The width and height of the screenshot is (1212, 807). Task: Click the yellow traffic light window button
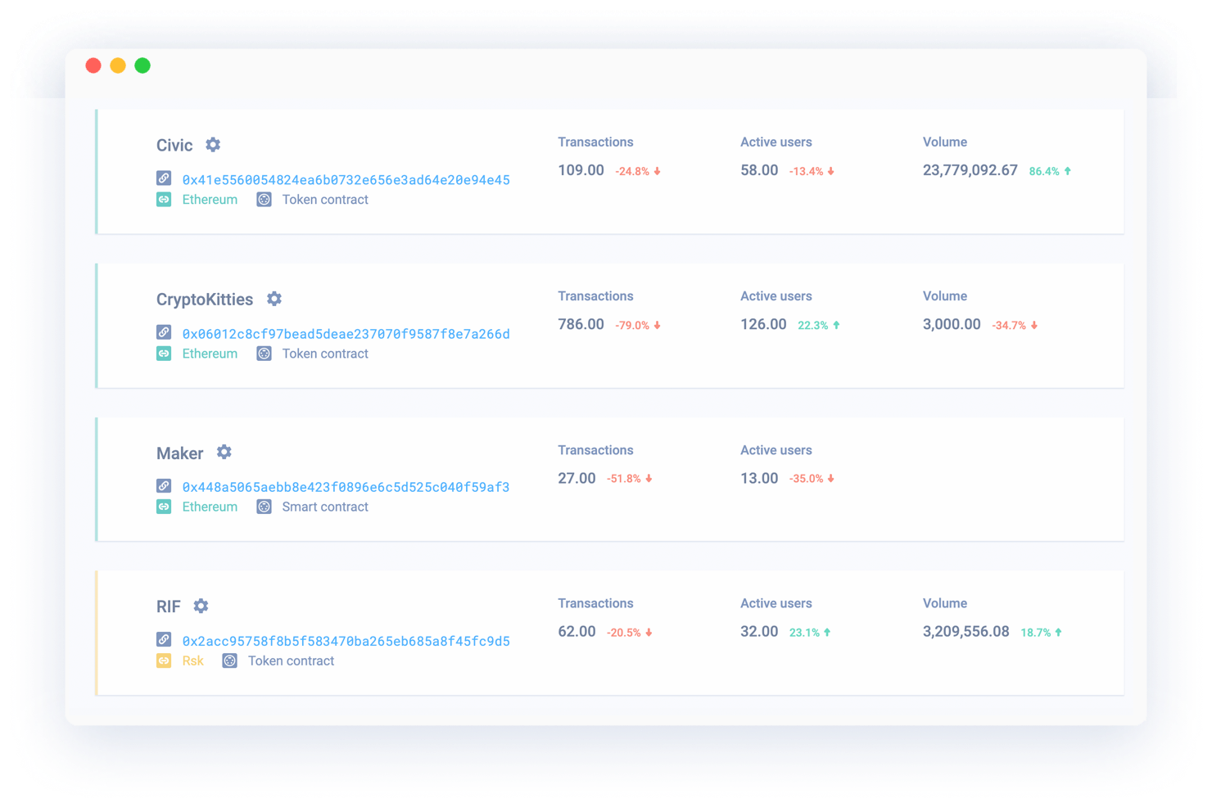pos(118,65)
